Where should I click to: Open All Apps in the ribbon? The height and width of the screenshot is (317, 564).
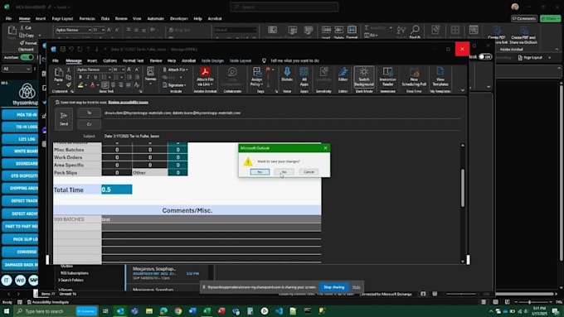tap(304, 76)
